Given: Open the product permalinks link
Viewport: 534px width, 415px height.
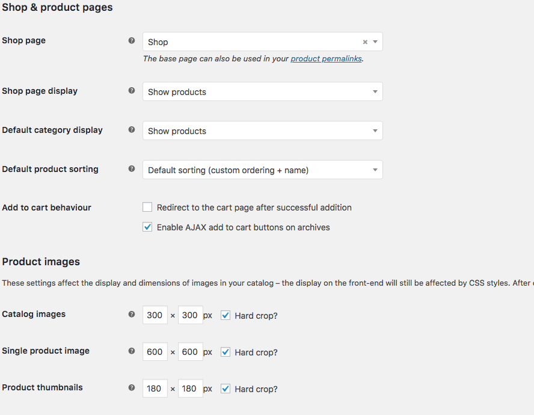Looking at the screenshot, I should (x=326, y=58).
